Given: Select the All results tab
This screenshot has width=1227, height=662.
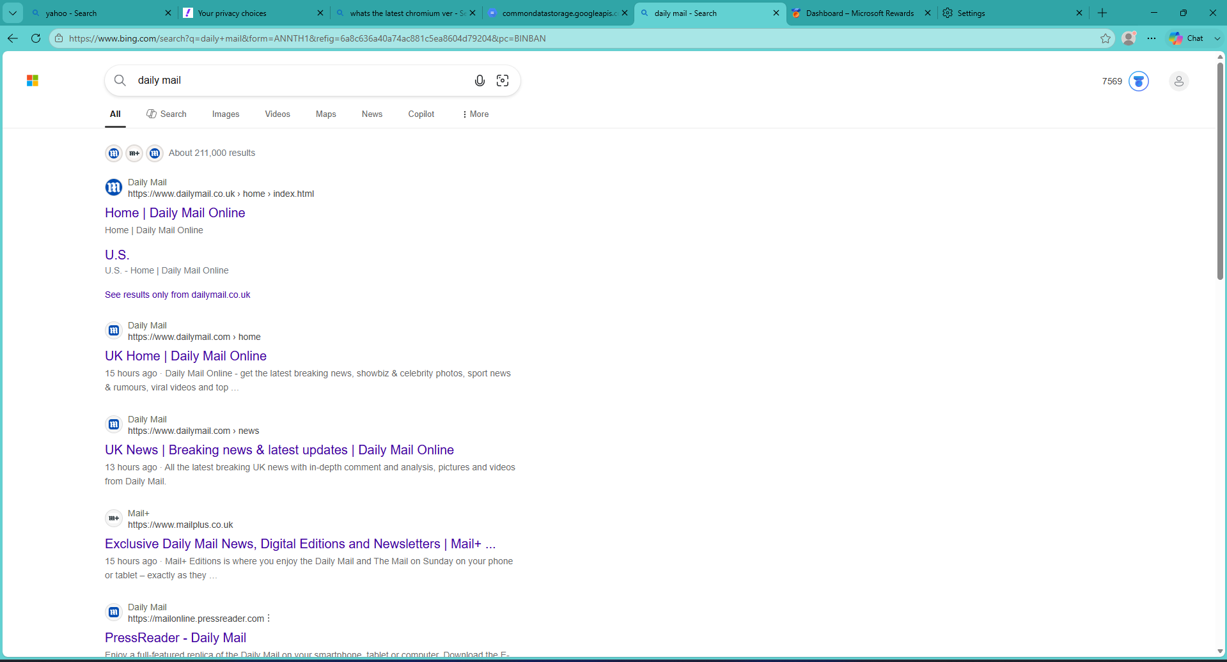Looking at the screenshot, I should tap(115, 114).
